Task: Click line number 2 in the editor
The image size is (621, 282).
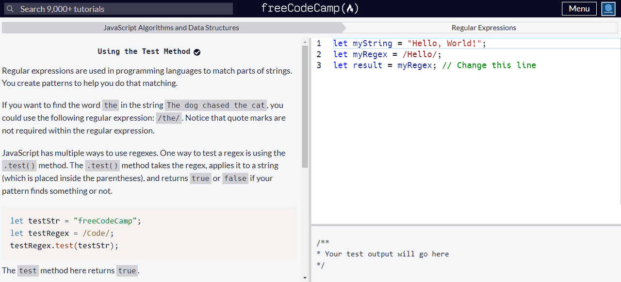Action: pos(319,54)
